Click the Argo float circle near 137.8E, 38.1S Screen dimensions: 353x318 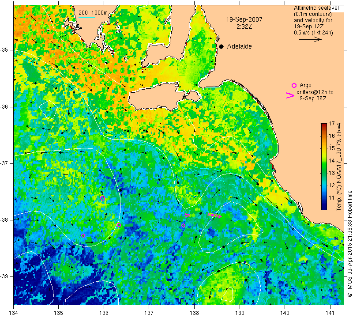(x=183, y=226)
